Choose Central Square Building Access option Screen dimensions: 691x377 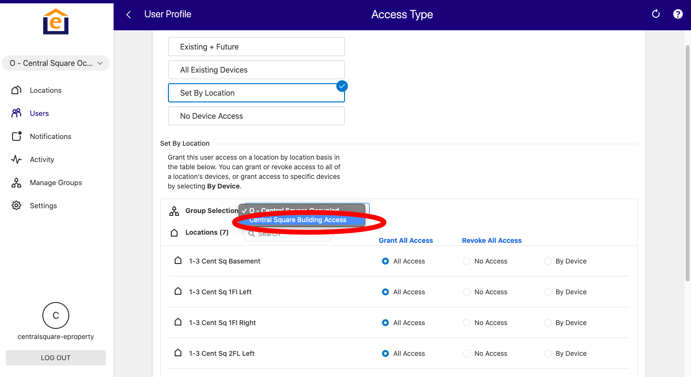click(x=302, y=220)
